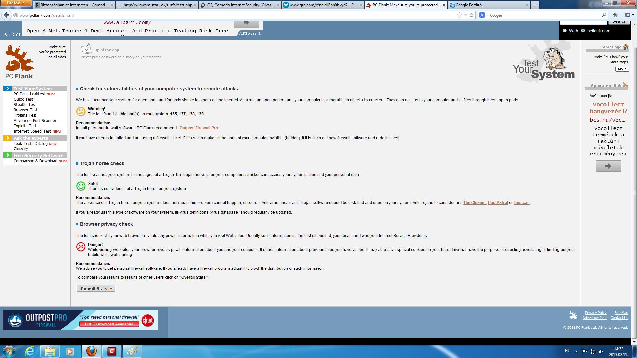This screenshot has height=358, width=637.
Task: Open the Windows Start menu
Action: (x=9, y=351)
